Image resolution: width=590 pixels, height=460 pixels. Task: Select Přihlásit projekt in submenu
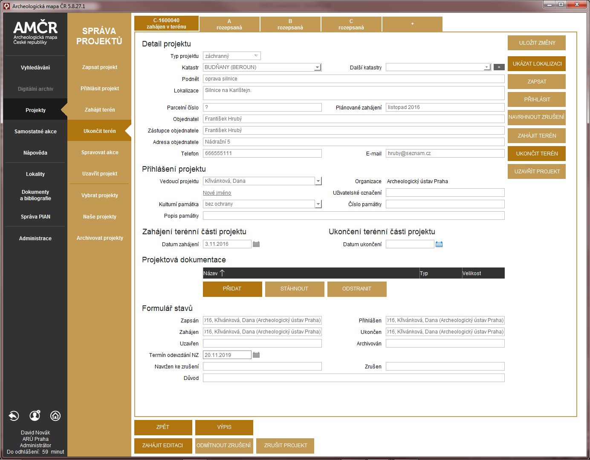click(x=100, y=88)
